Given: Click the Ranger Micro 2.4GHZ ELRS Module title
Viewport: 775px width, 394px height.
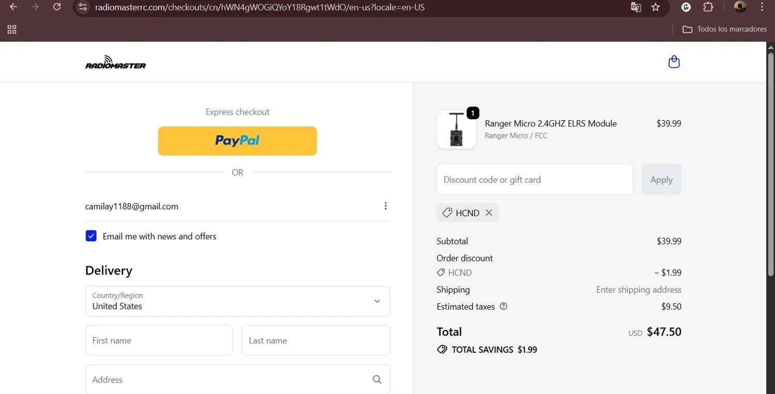Looking at the screenshot, I should (551, 123).
